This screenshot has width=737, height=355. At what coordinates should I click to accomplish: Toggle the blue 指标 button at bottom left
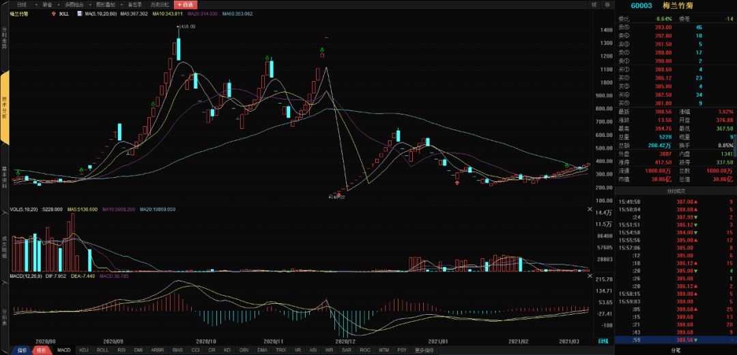(22, 350)
